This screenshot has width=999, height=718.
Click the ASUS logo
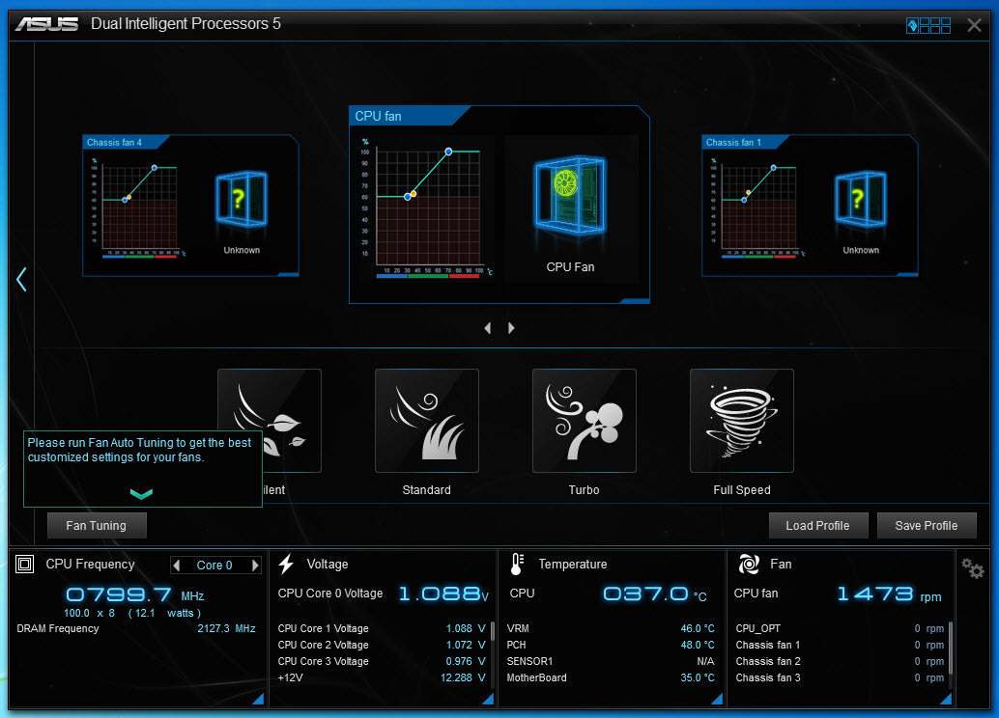[47, 24]
